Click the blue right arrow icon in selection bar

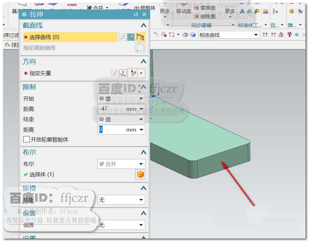(297, 35)
